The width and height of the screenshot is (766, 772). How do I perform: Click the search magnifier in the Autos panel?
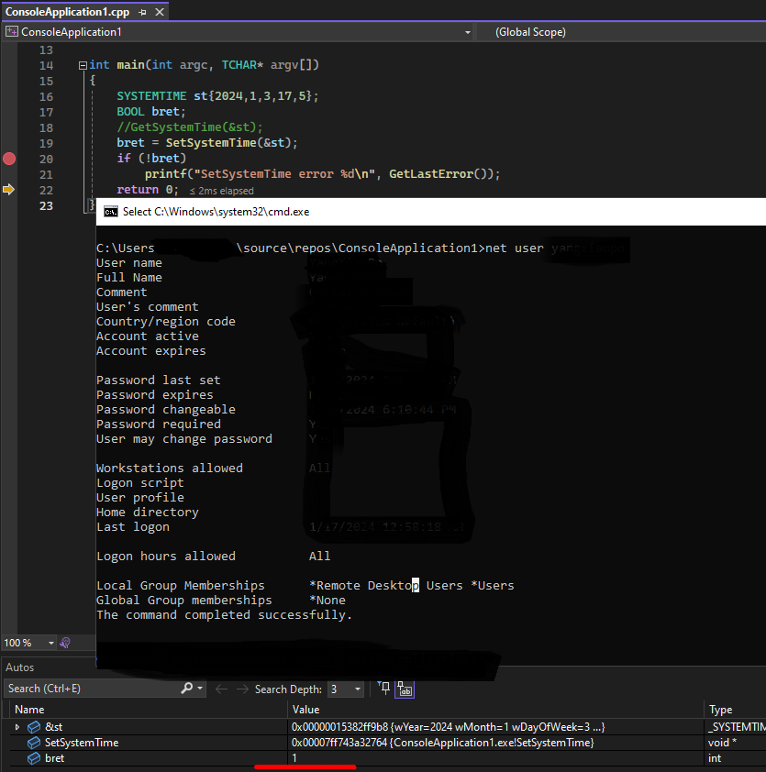coord(186,688)
